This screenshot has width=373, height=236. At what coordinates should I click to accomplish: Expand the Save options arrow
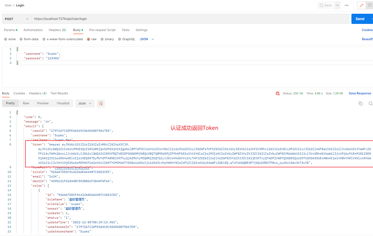[337, 5]
